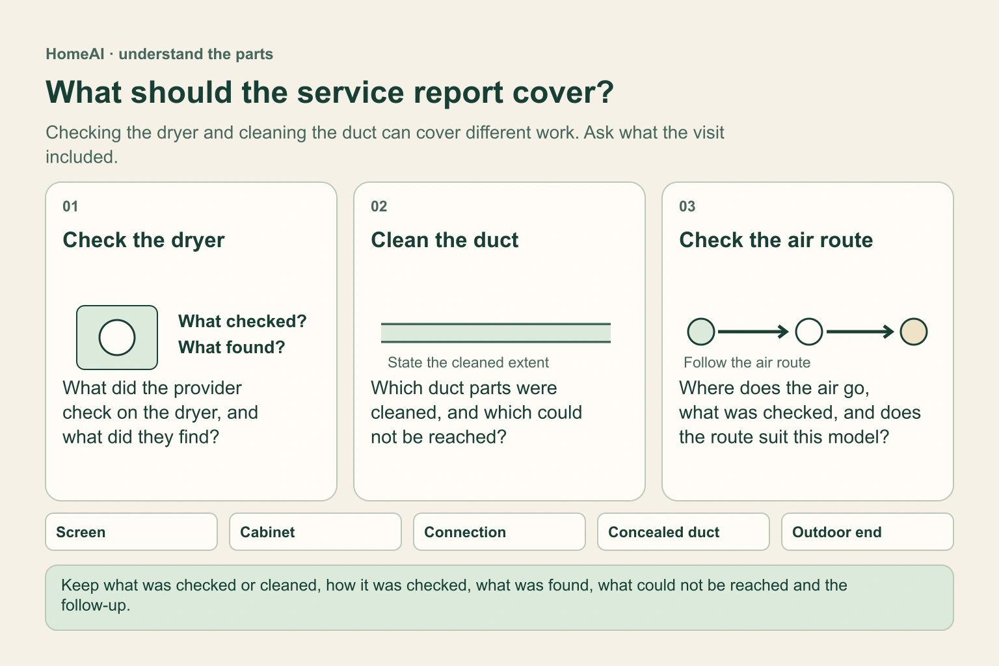Click the first arrow in the air route
The image size is (999, 666).
[754, 332]
